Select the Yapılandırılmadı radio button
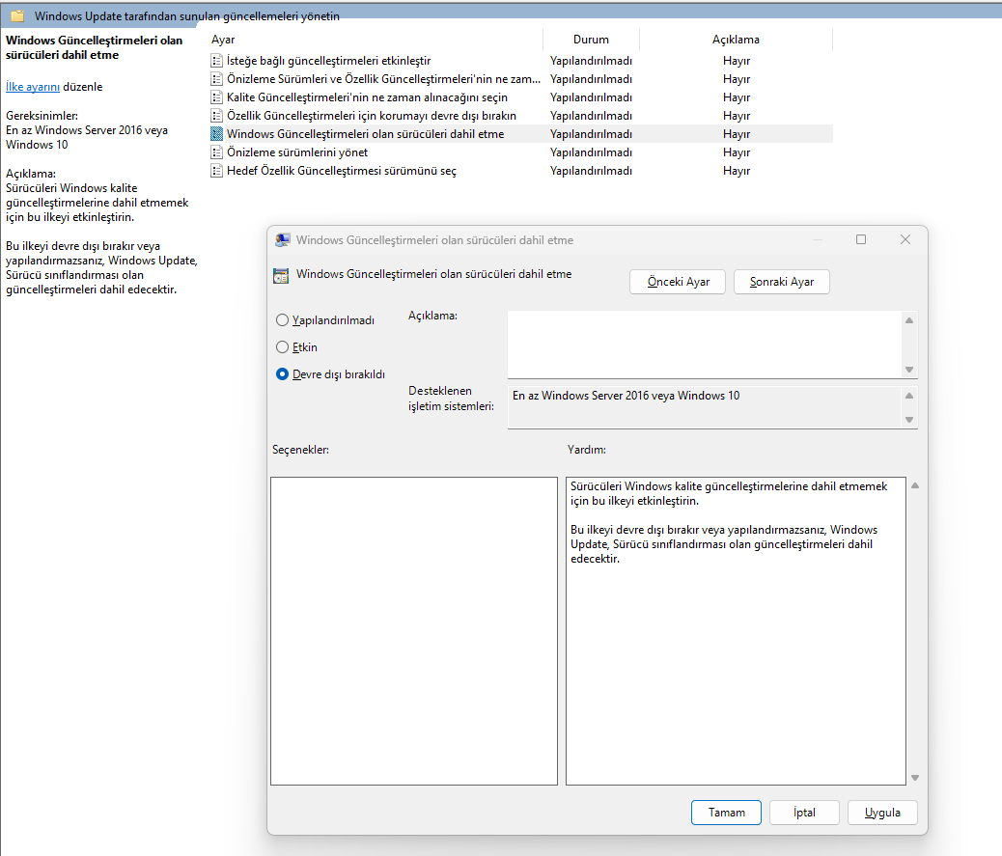 282,320
